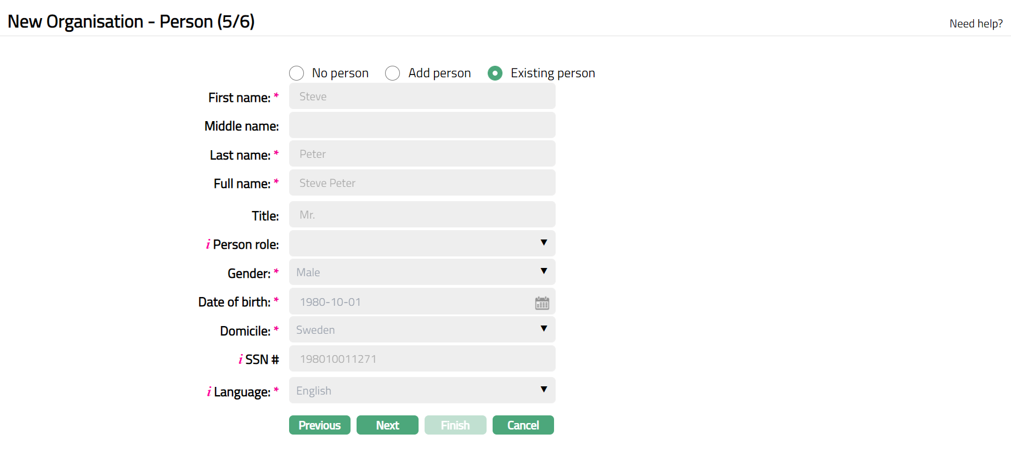Open the Need help? link

click(x=976, y=24)
